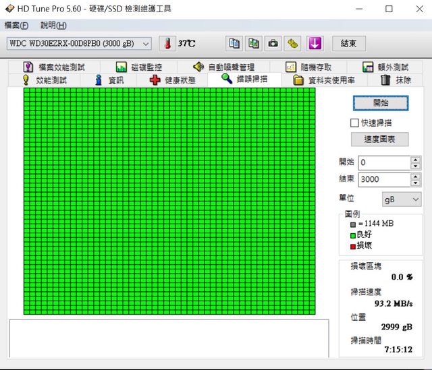The height and width of the screenshot is (370, 432).
Task: Click the red 損壞 damaged legend swatch
Action: 353,246
